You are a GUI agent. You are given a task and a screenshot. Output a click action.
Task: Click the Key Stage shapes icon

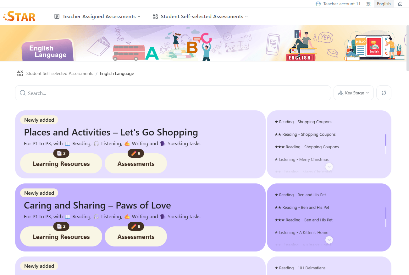(x=340, y=93)
